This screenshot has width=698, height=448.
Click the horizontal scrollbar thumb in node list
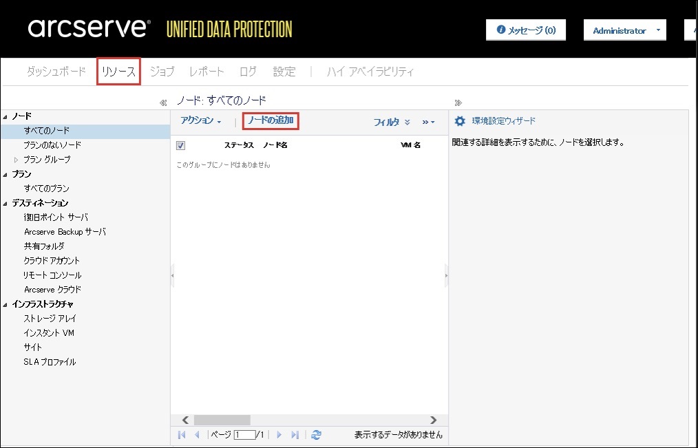click(221, 420)
